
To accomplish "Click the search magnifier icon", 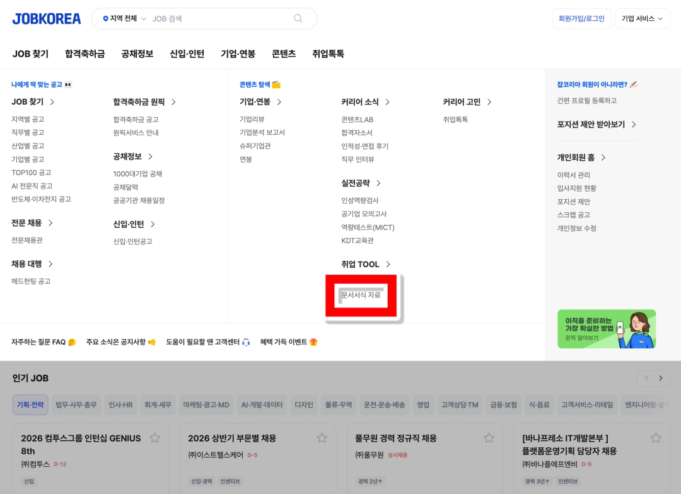I will coord(298,18).
